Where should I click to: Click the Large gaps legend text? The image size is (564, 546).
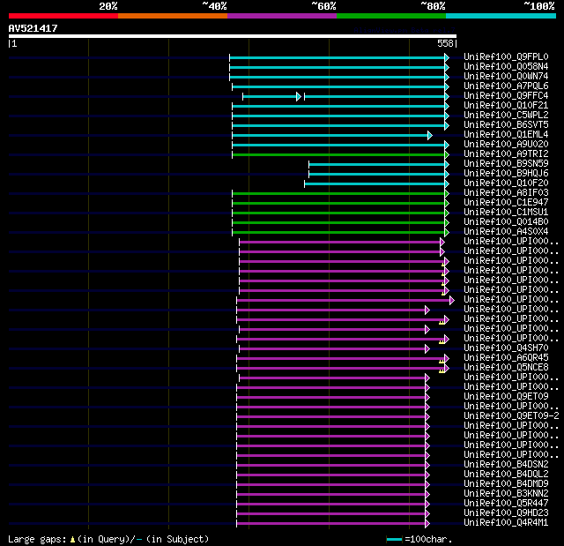pyautogui.click(x=108, y=539)
